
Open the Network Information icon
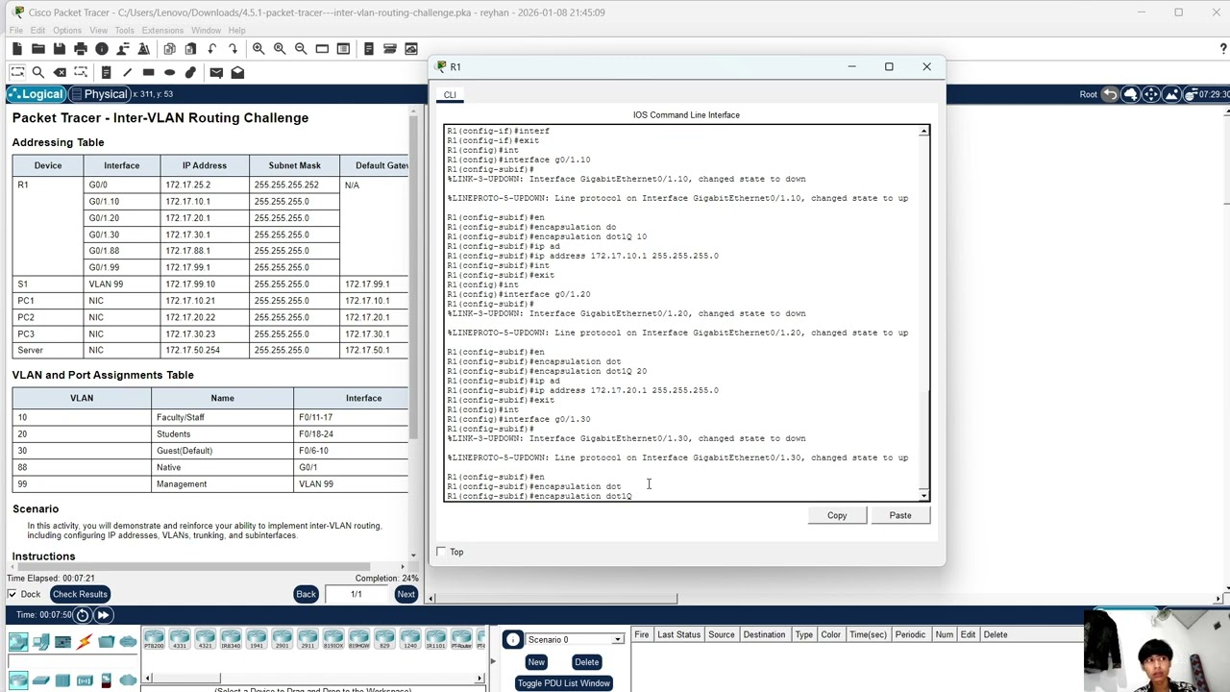click(x=102, y=49)
